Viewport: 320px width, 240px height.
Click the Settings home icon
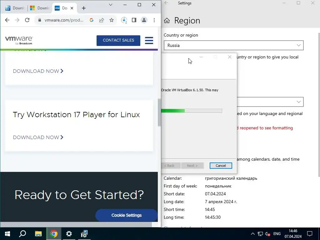167,20
